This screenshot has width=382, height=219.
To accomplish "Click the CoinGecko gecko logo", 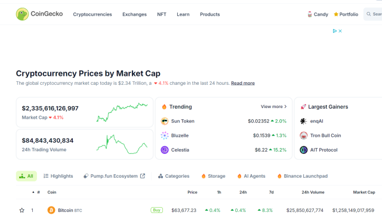I will [22, 14].
